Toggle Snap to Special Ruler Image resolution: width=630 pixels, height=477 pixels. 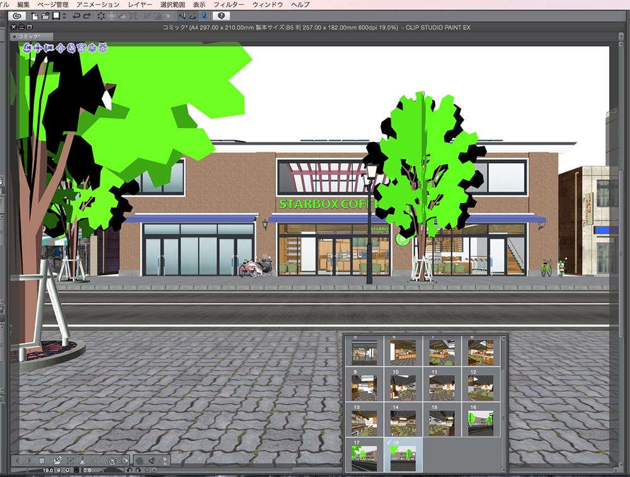point(193,16)
